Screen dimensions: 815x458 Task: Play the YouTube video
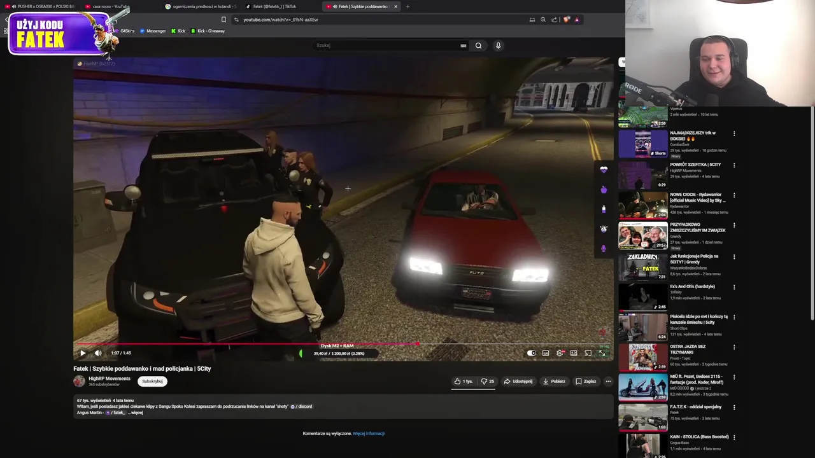83,353
